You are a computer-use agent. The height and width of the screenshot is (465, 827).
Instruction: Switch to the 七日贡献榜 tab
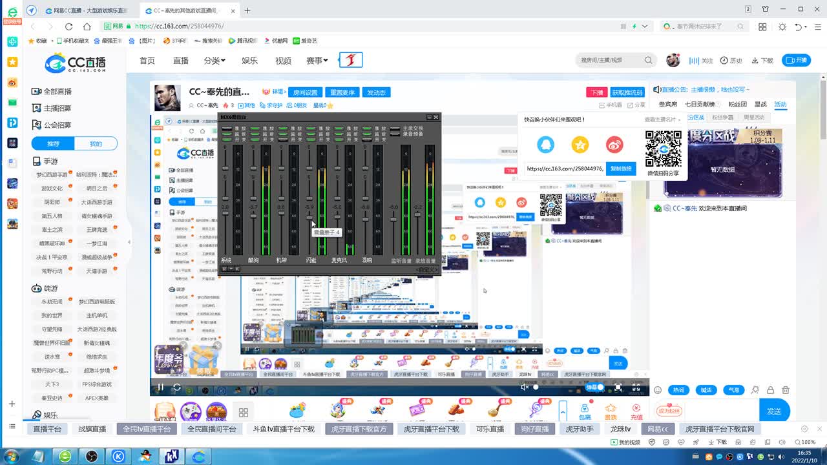point(700,104)
